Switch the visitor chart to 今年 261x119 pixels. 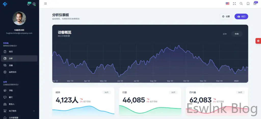click(237, 34)
